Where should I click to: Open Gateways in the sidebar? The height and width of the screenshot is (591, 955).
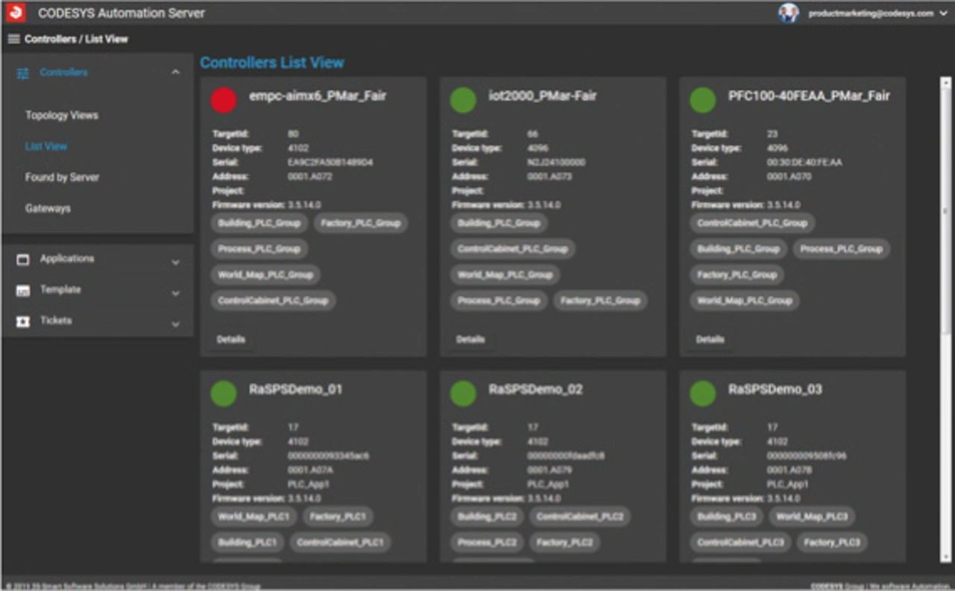pyautogui.click(x=48, y=209)
